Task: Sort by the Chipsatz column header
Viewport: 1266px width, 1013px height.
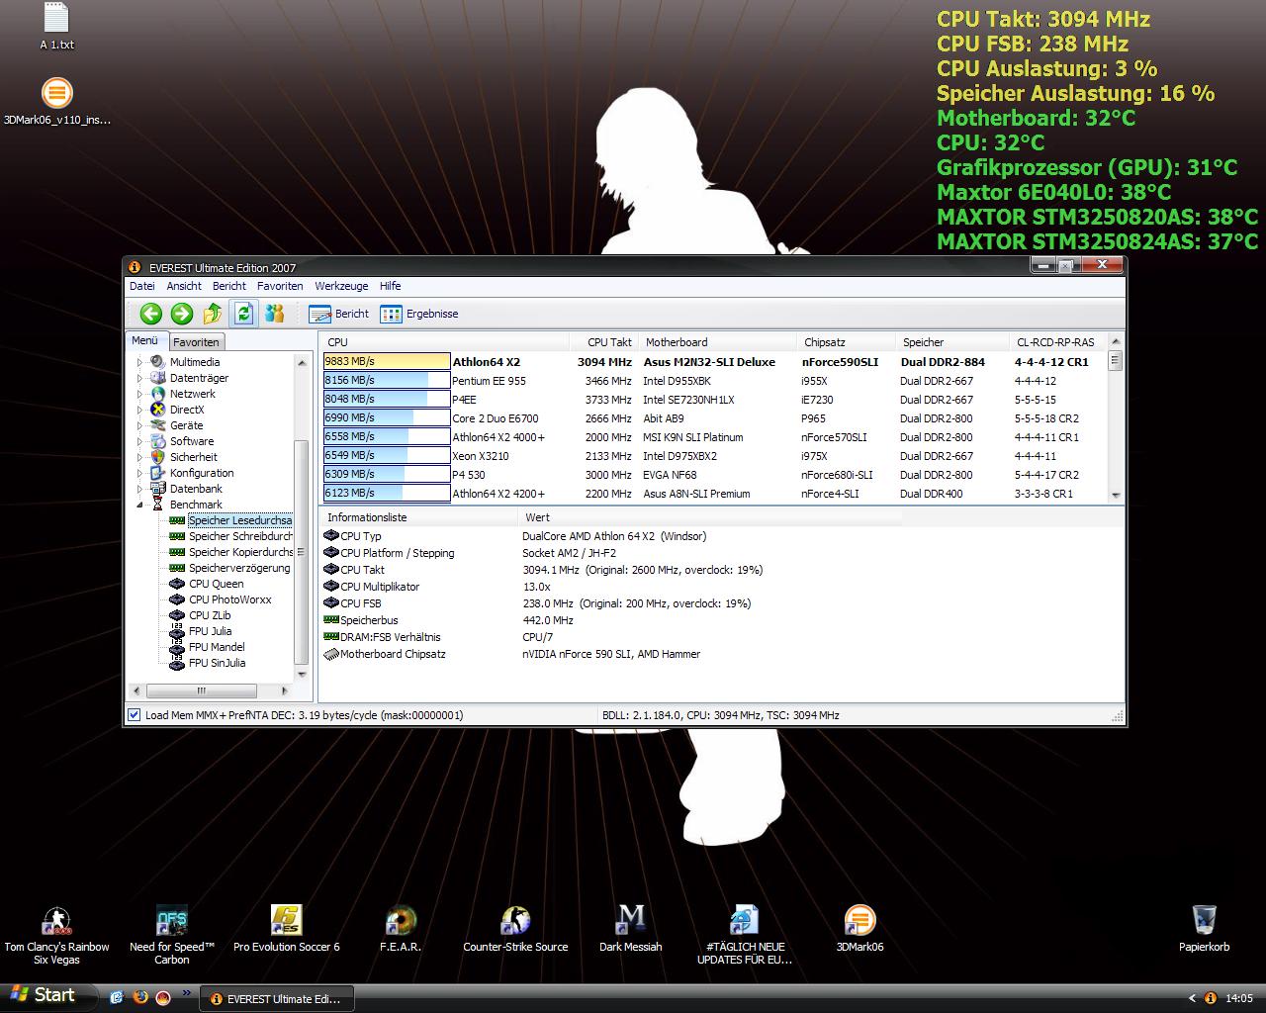Action: click(846, 342)
